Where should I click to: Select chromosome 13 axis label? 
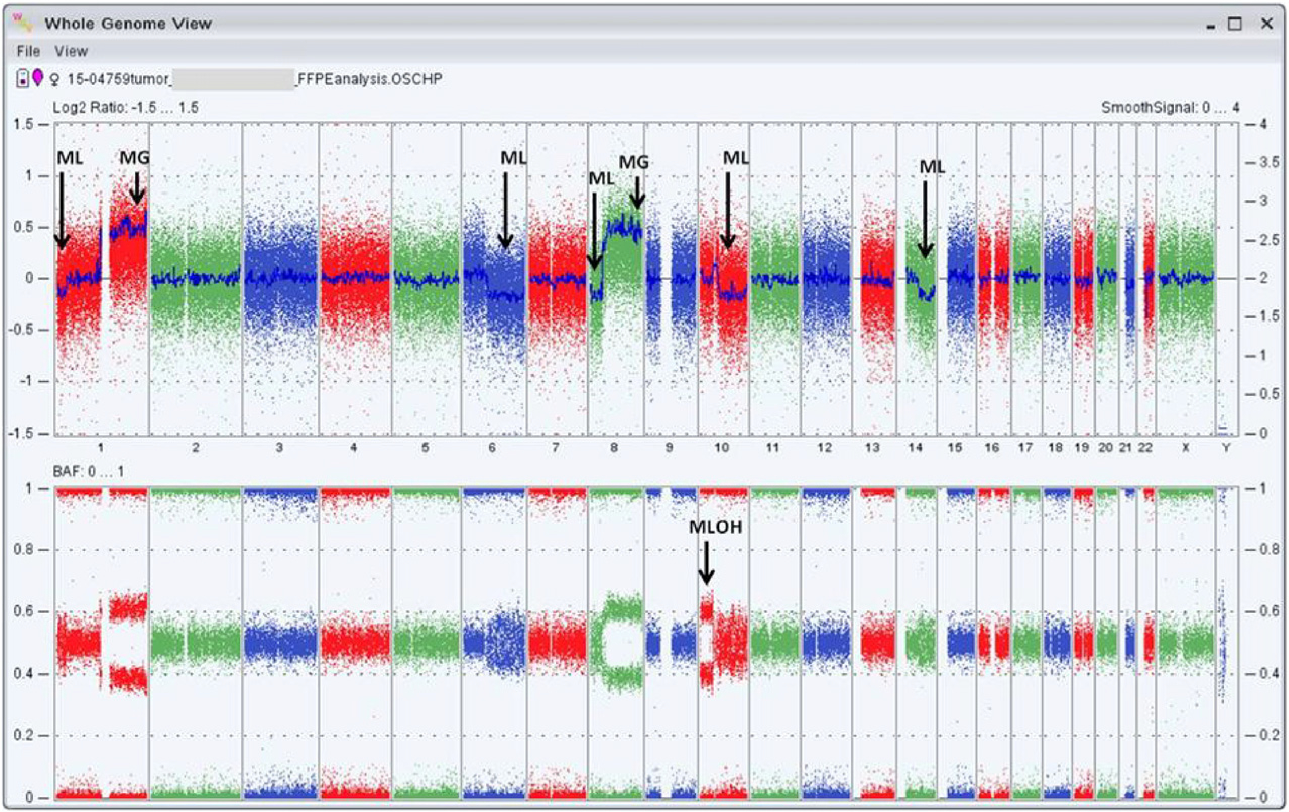point(873,448)
